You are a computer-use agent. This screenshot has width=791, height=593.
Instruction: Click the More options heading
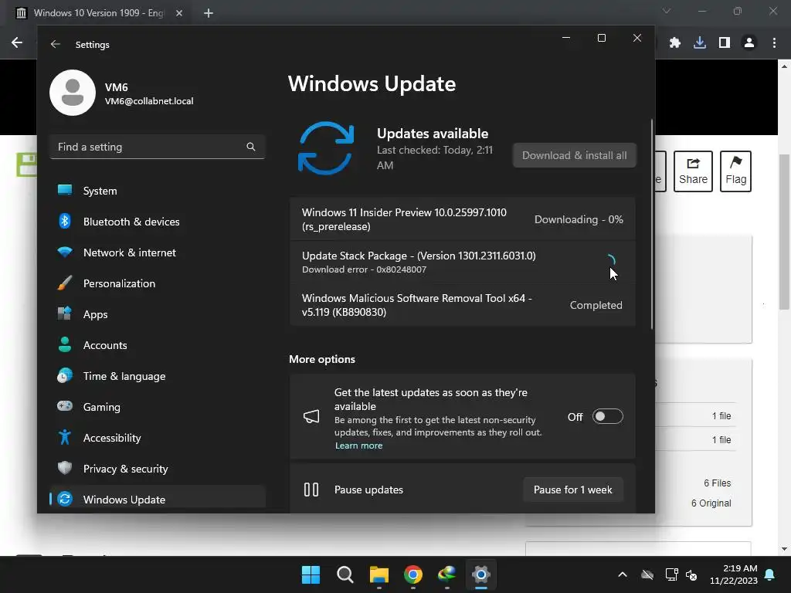(322, 359)
